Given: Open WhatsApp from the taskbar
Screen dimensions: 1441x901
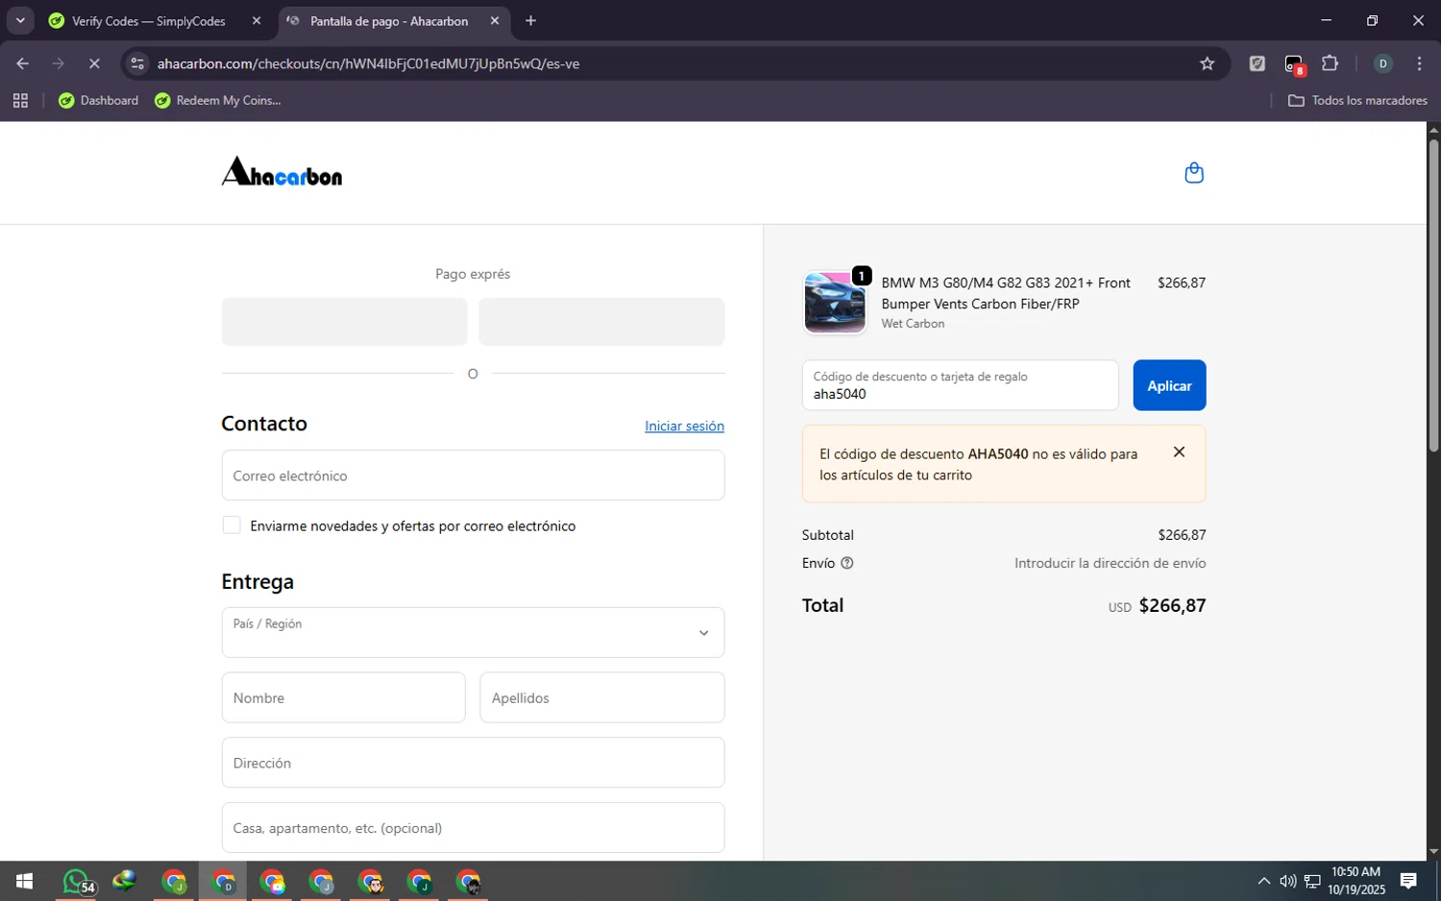Looking at the screenshot, I should point(77,881).
